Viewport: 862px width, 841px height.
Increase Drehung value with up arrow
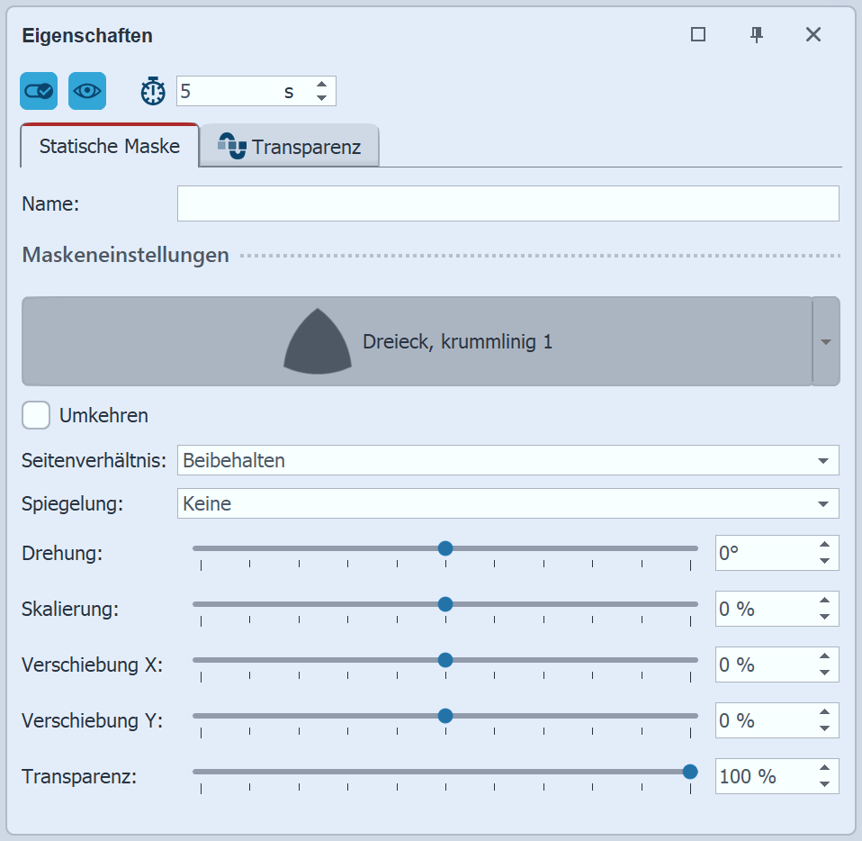tap(824, 546)
